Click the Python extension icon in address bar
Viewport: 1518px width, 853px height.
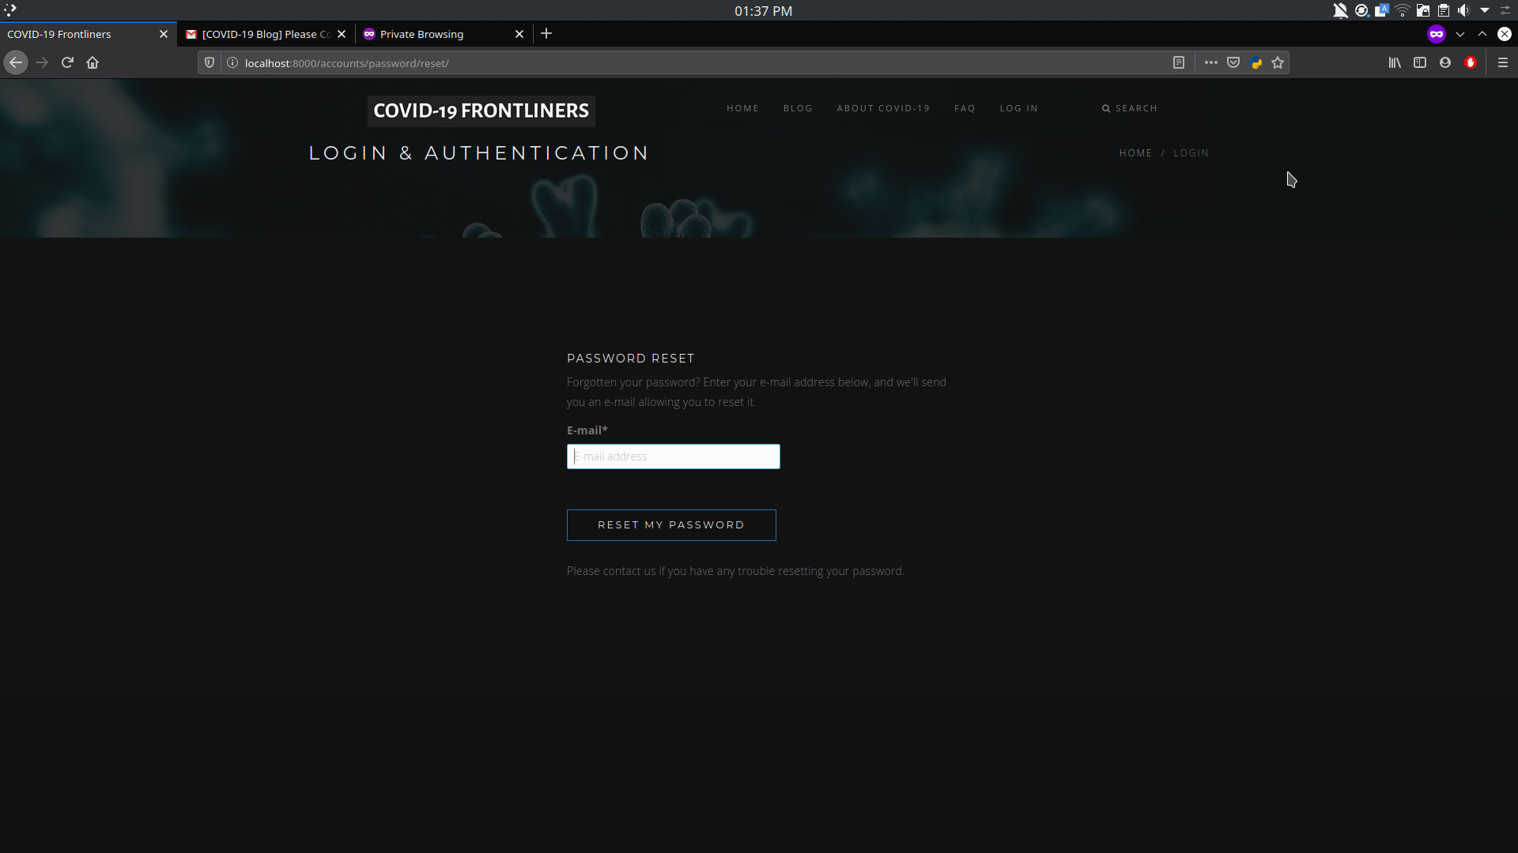tap(1256, 63)
